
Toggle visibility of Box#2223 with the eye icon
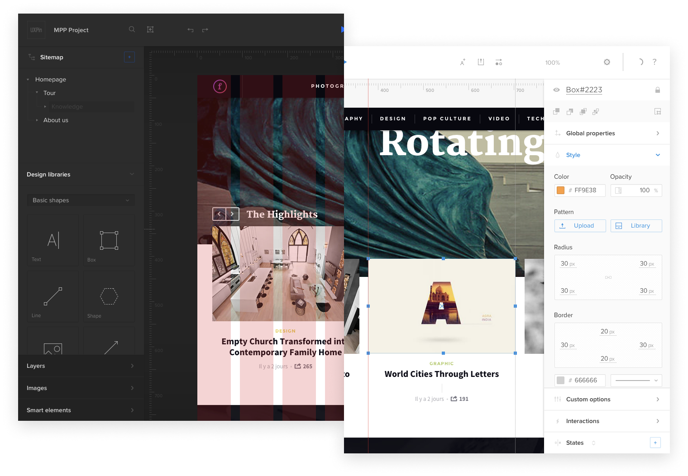[556, 90]
